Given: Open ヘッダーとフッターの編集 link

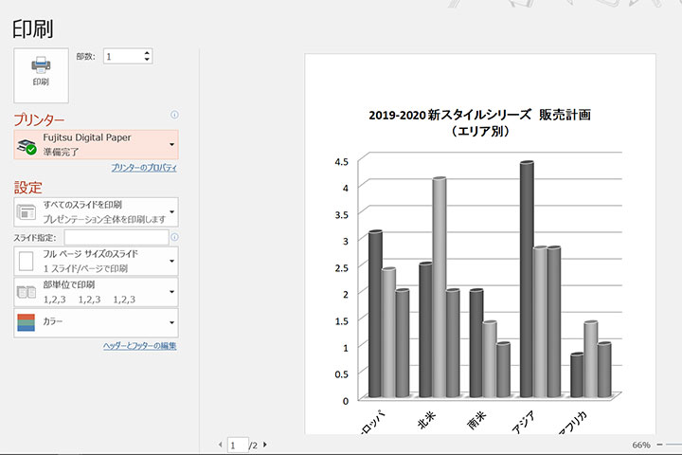Looking at the screenshot, I should [139, 346].
